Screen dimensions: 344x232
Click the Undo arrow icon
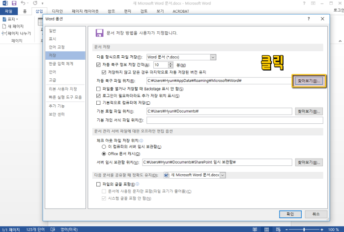click(23, 3)
